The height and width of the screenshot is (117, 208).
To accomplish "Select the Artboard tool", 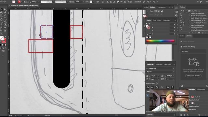I will [5, 31].
